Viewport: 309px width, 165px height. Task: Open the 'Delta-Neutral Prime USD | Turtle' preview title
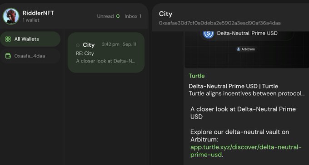233,86
